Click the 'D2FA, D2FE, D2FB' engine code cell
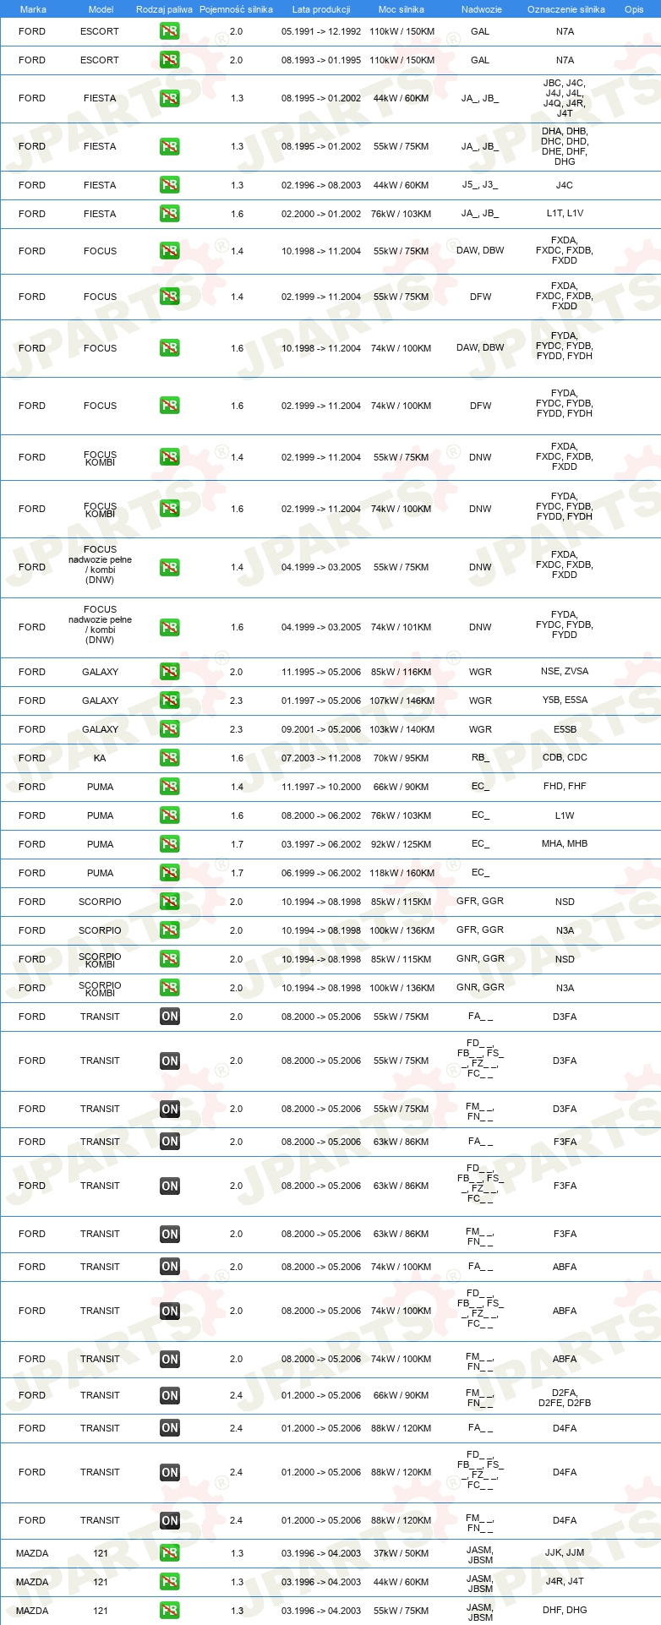Viewport: 661px width, 1625px height. pyautogui.click(x=565, y=1398)
